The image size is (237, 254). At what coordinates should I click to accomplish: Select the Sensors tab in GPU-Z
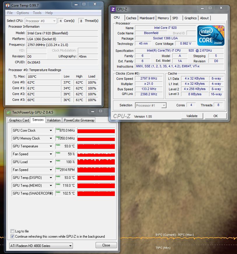coord(38,120)
